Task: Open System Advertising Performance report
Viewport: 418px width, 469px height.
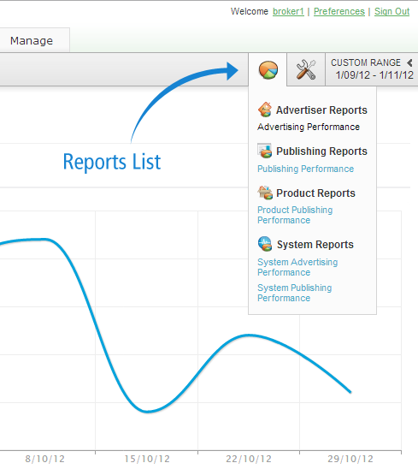Action: 297,267
